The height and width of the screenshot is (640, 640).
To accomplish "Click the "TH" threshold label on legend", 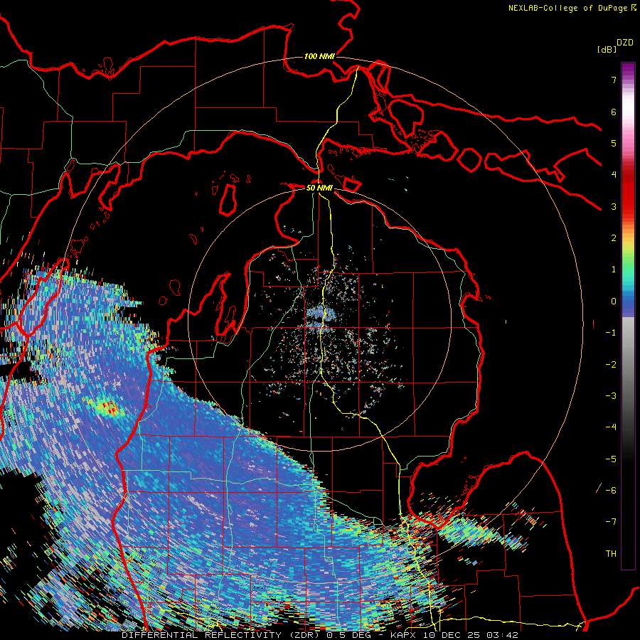I will (611, 554).
